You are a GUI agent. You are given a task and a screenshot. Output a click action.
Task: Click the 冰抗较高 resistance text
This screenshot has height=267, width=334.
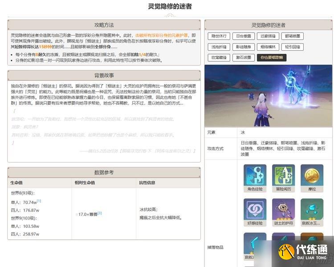(x=148, y=210)
